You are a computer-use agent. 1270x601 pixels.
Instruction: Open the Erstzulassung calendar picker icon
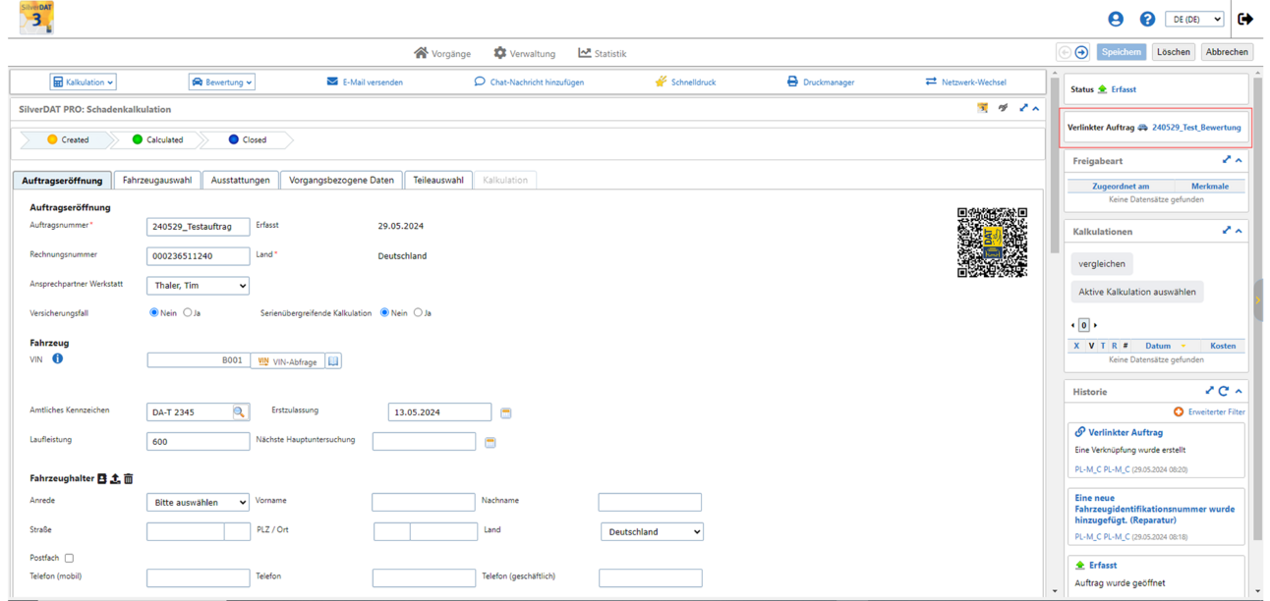coord(506,412)
